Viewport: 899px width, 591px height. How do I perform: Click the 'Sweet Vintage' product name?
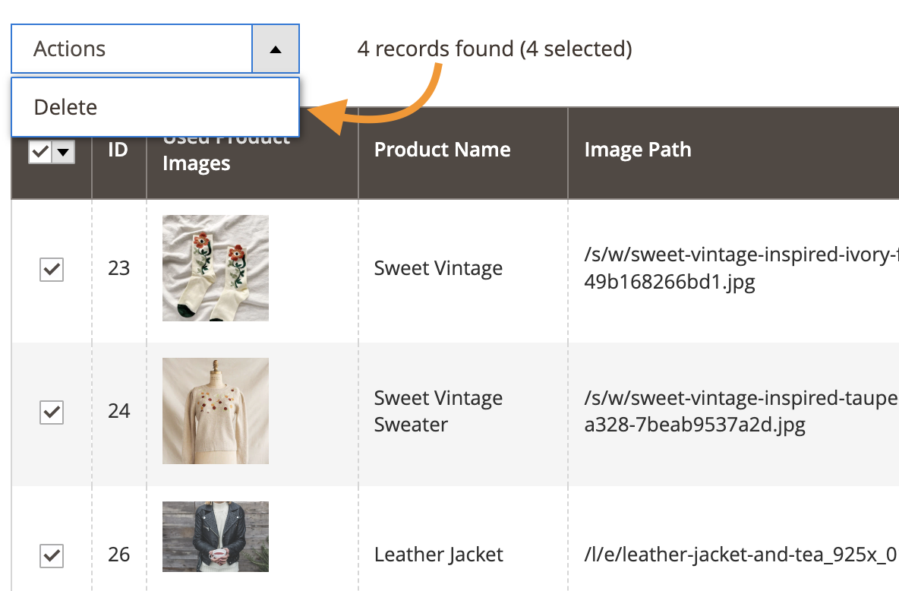click(x=438, y=268)
